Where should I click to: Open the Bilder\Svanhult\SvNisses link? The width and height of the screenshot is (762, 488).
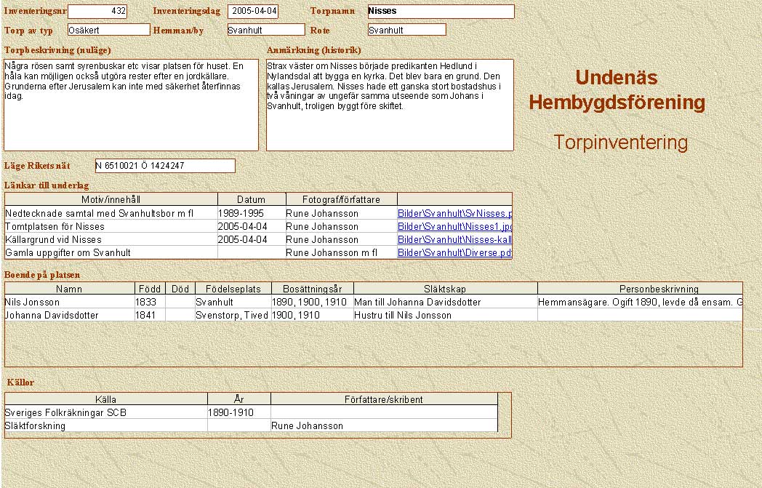pyautogui.click(x=454, y=214)
